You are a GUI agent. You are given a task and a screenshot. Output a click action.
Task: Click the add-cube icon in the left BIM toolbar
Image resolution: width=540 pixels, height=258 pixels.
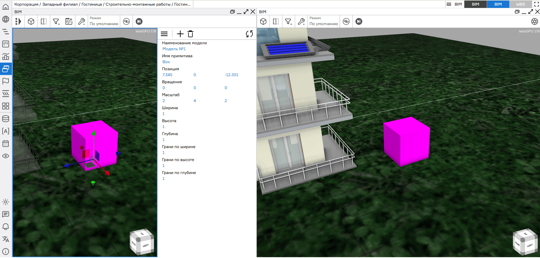point(69,21)
